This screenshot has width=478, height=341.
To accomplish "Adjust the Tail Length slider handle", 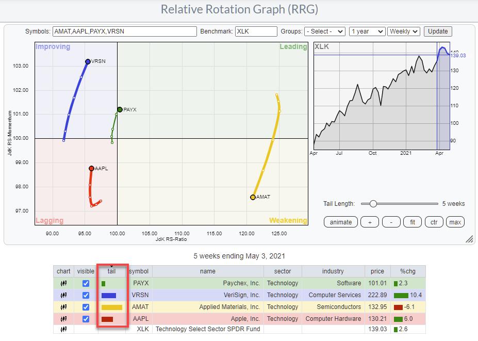I will 372,204.
